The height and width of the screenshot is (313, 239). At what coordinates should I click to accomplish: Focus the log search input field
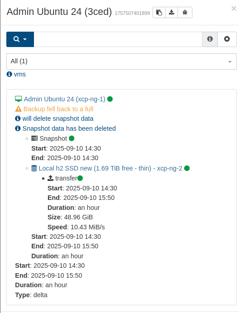point(118,39)
